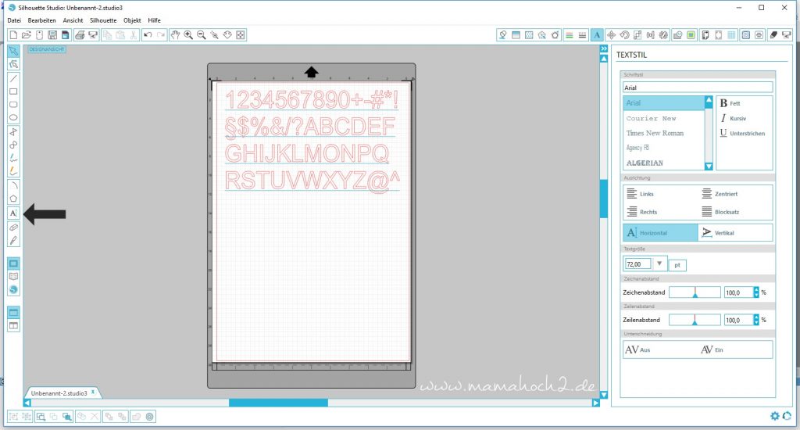Select the Polygon tool pentagon icon

pos(13,199)
